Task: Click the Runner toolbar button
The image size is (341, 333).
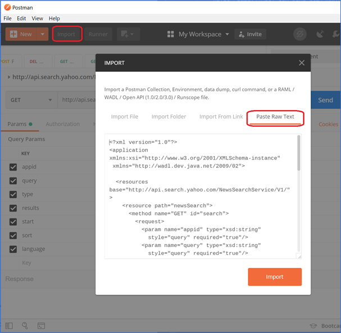Action: tap(98, 34)
